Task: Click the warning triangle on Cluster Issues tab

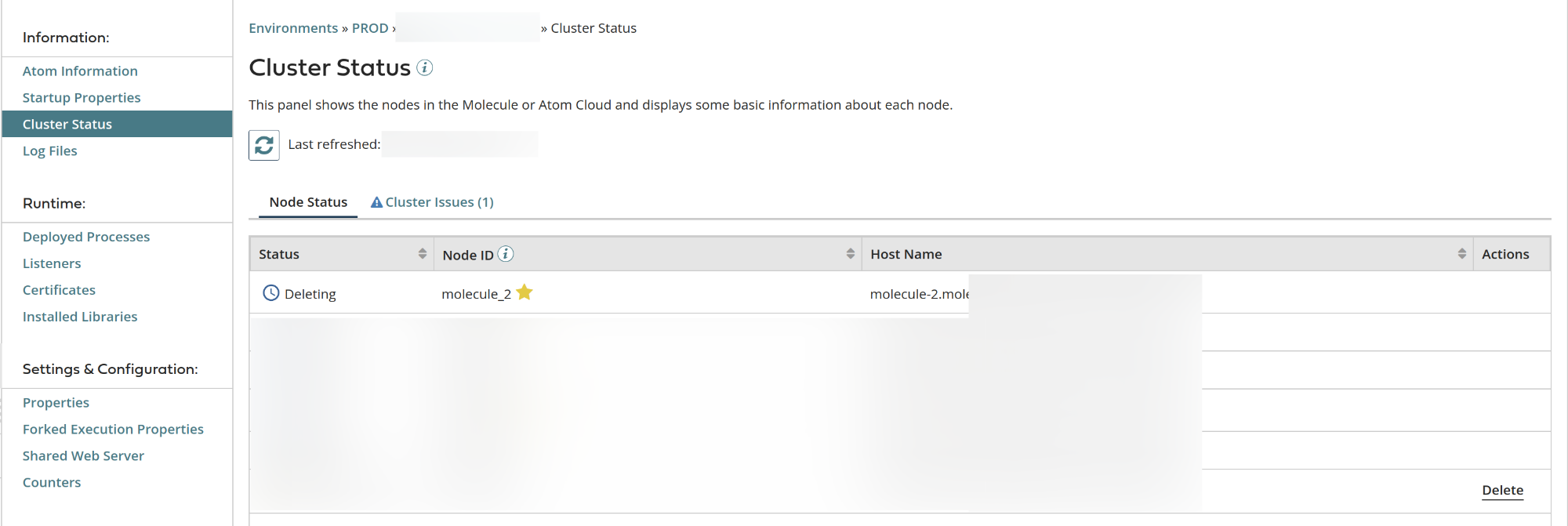Action: 377,201
